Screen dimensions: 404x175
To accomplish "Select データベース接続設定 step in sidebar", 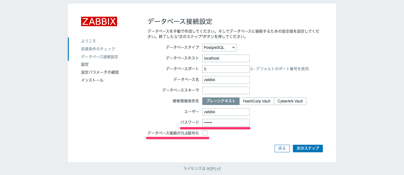I will click(100, 57).
